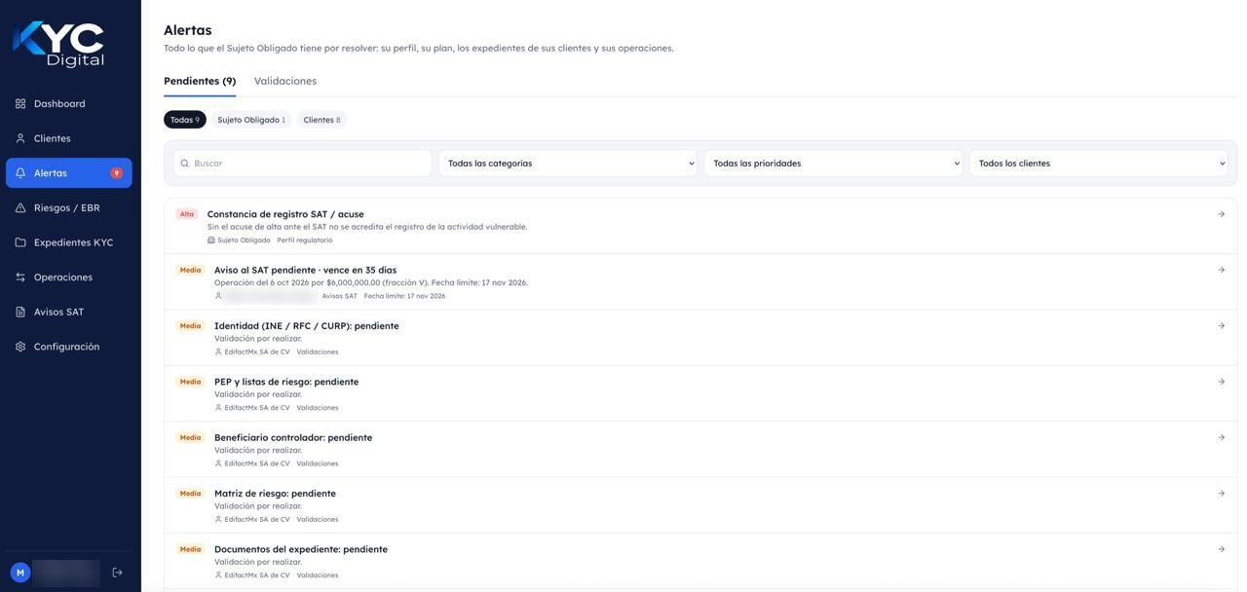Open Configuración in the sidebar

[x=68, y=347]
